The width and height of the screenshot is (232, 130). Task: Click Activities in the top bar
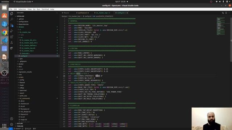click(5, 1)
